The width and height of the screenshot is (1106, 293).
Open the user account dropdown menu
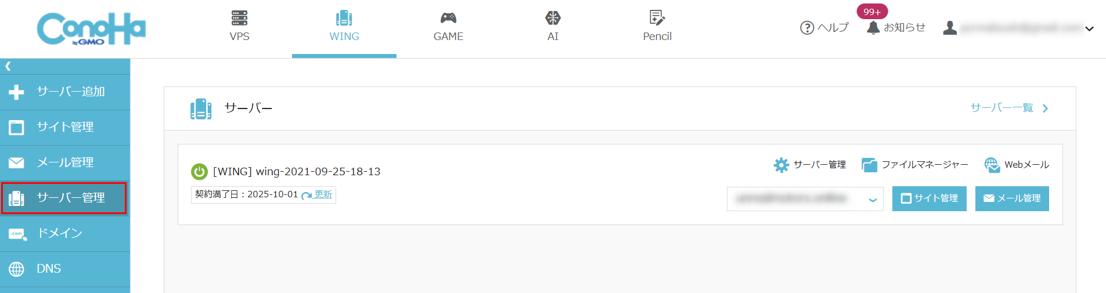(x=1089, y=28)
